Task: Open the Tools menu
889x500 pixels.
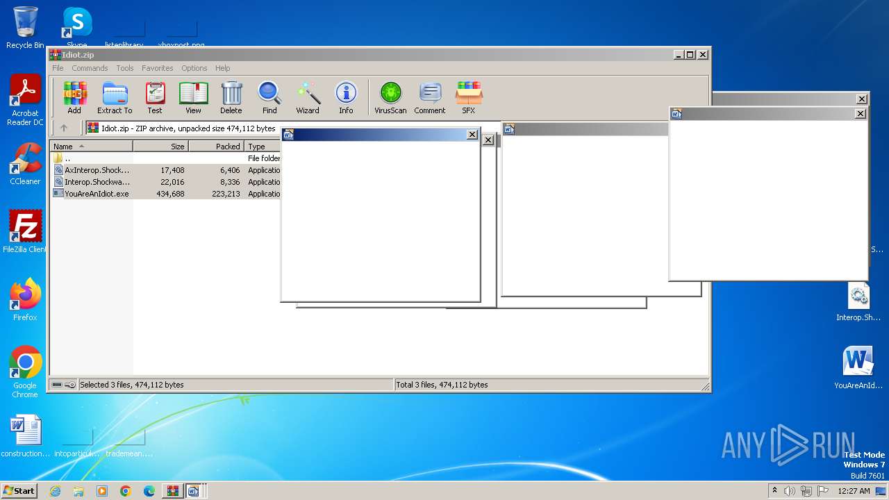Action: tap(125, 68)
